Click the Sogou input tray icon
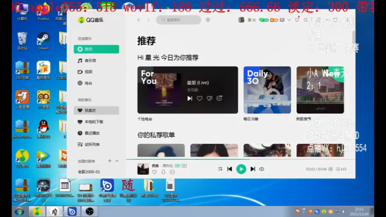 click(x=298, y=211)
